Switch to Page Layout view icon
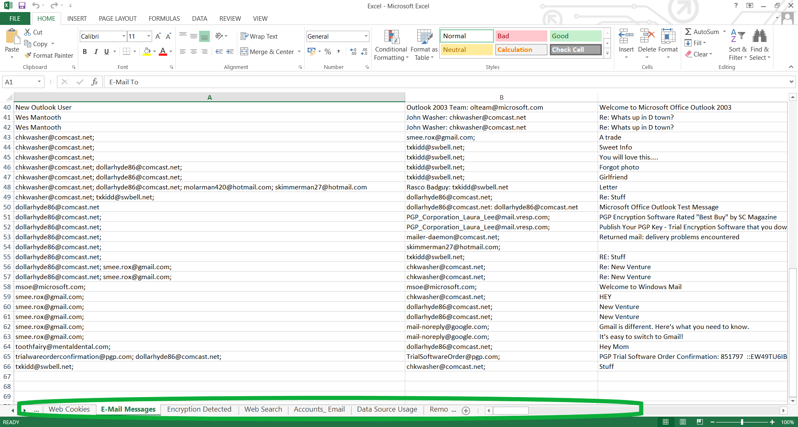Image resolution: width=798 pixels, height=427 pixels. (683, 422)
